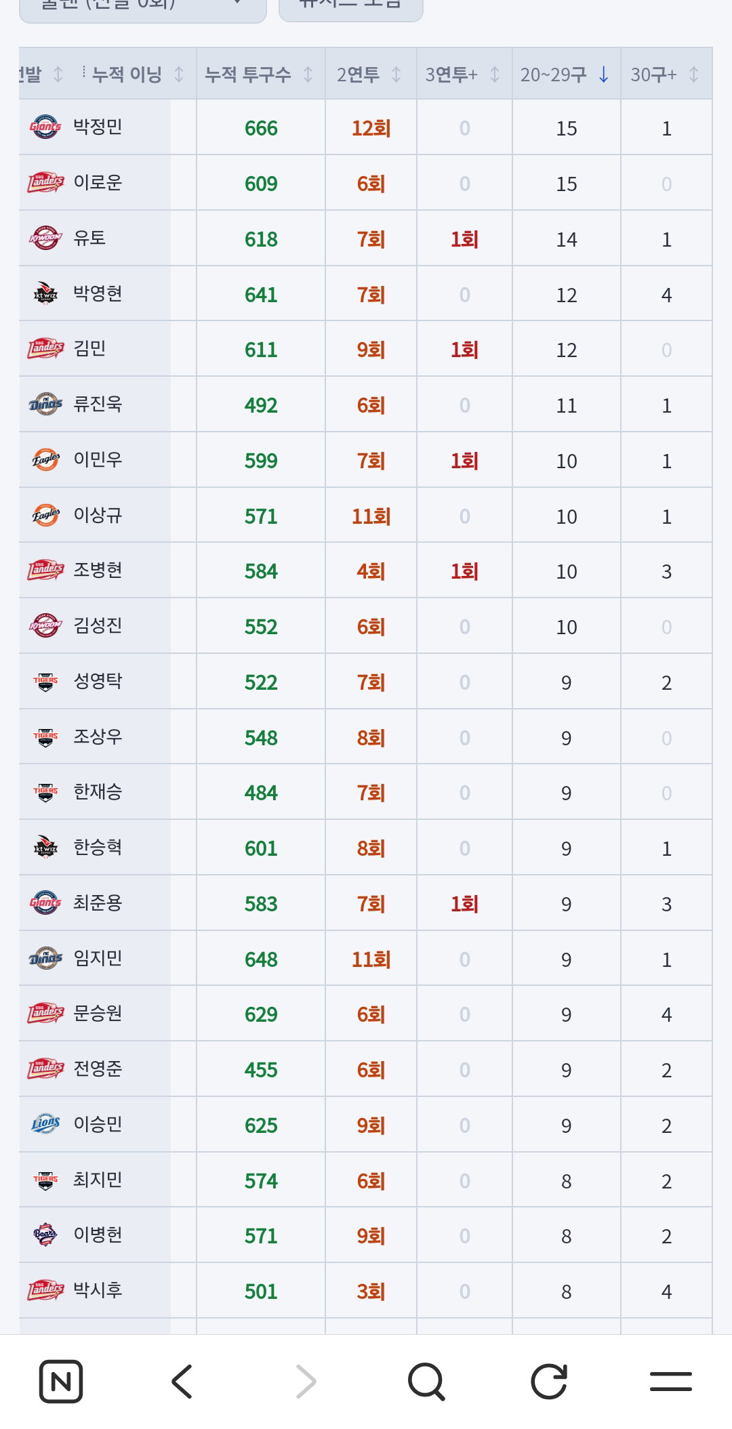Tap the Bears logo beside 이병헌
Viewport: 732px width, 1429px height.
point(45,1235)
